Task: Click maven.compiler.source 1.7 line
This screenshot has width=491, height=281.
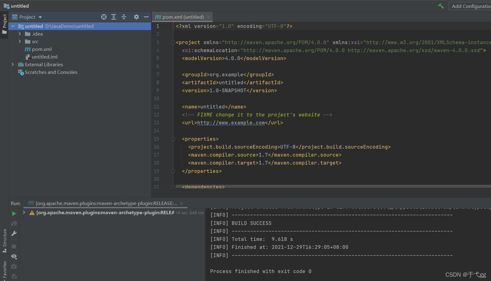Action: 265,155
